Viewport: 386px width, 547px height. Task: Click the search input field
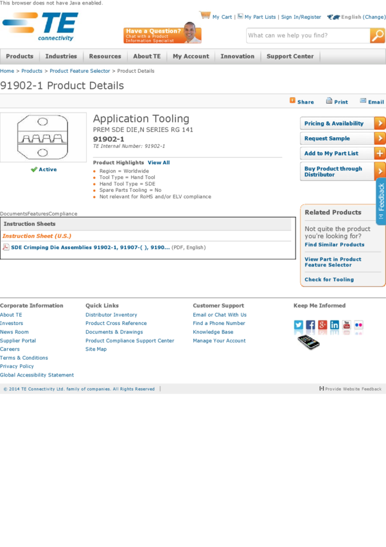(308, 36)
